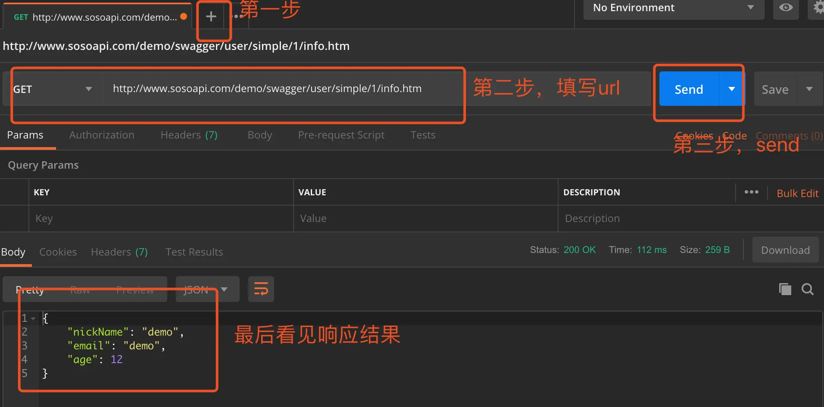Image resolution: width=824 pixels, height=407 pixels.
Task: Switch response view to Raw
Action: (x=80, y=290)
